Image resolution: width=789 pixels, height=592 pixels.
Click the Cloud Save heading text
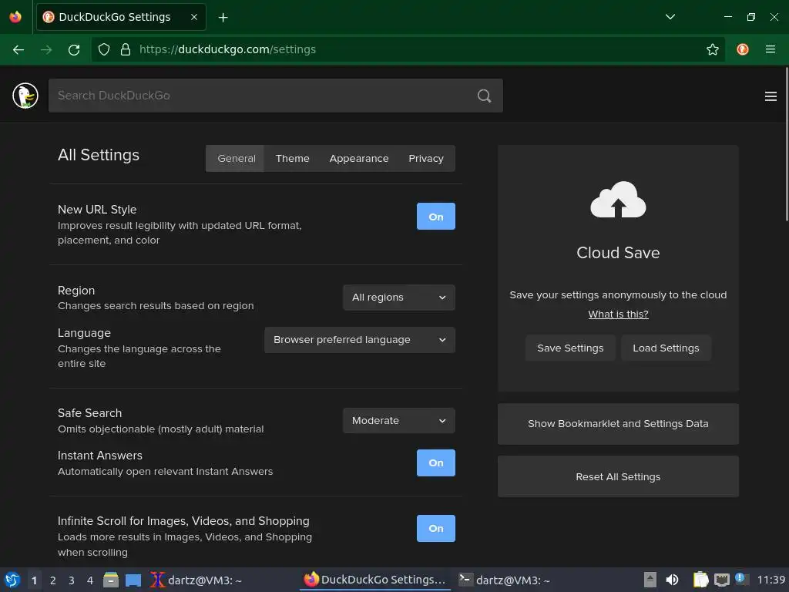tap(618, 253)
